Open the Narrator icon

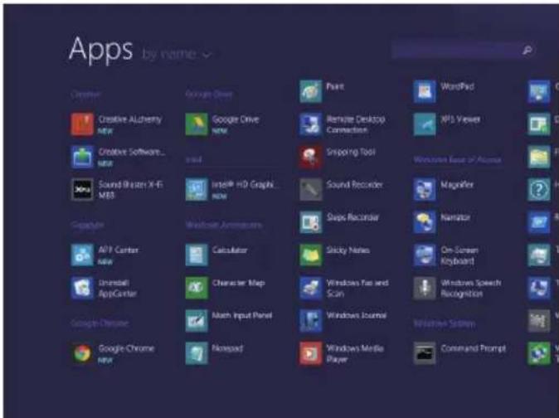tap(425, 222)
